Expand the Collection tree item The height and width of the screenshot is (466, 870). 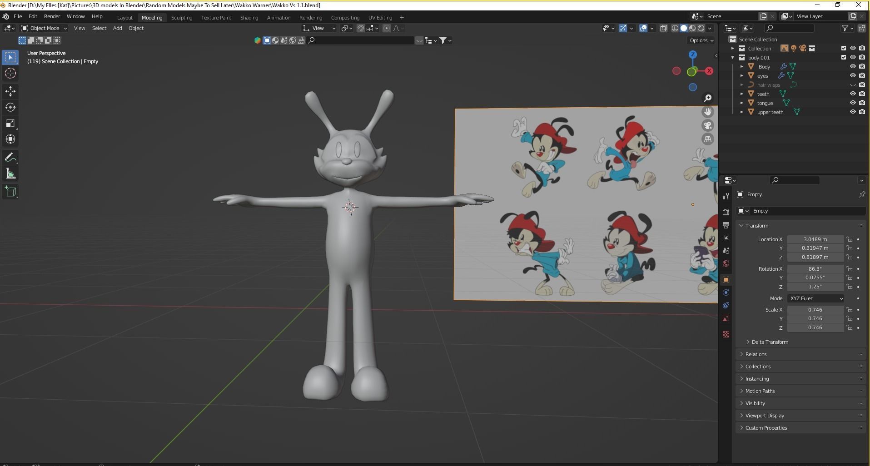click(732, 49)
